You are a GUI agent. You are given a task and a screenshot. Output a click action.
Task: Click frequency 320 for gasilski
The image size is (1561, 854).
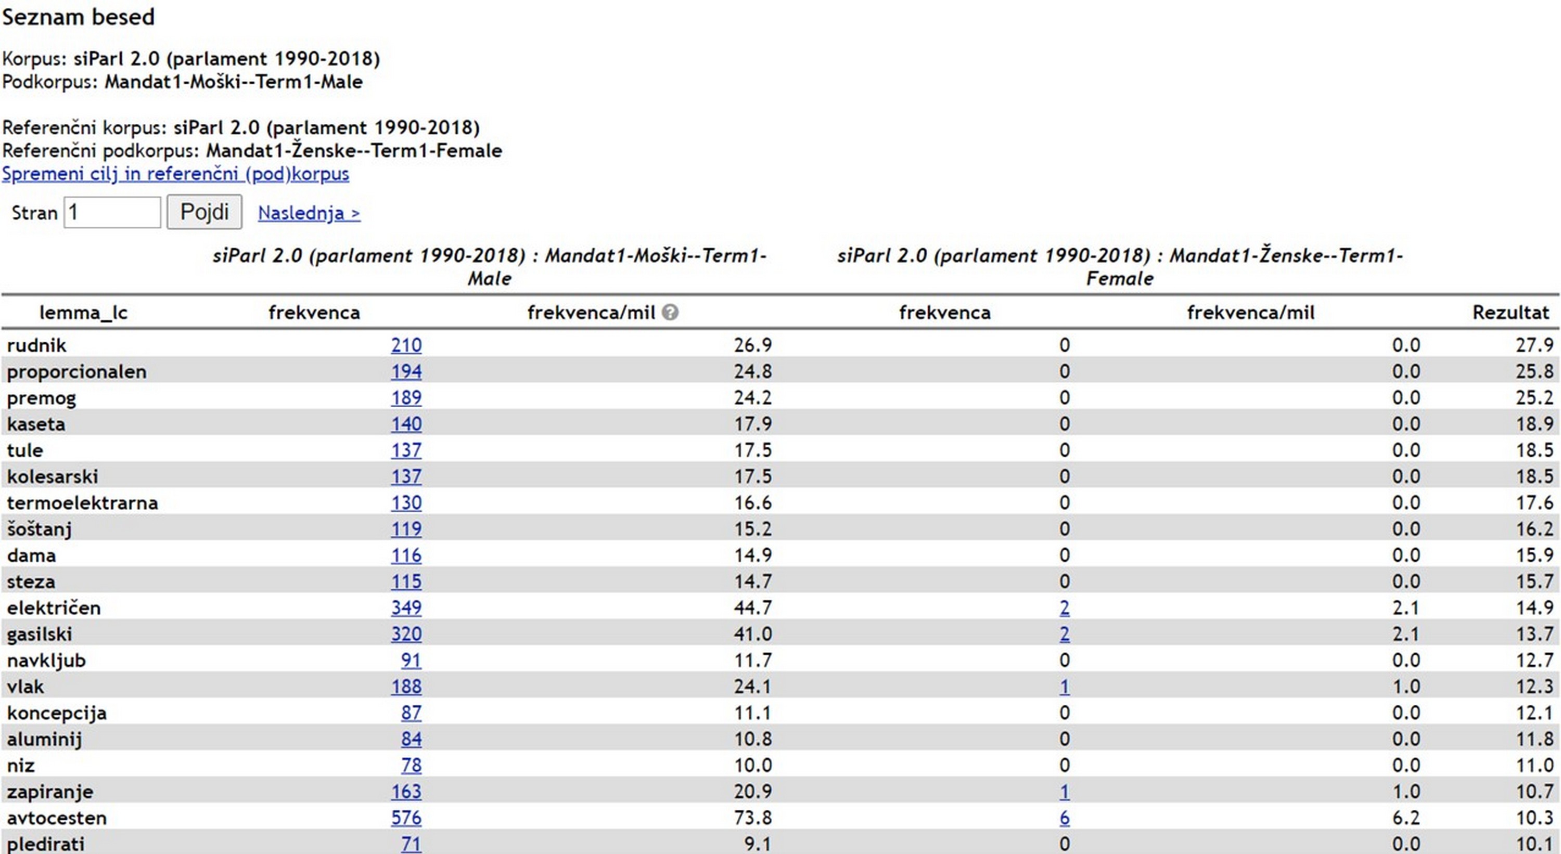(406, 634)
